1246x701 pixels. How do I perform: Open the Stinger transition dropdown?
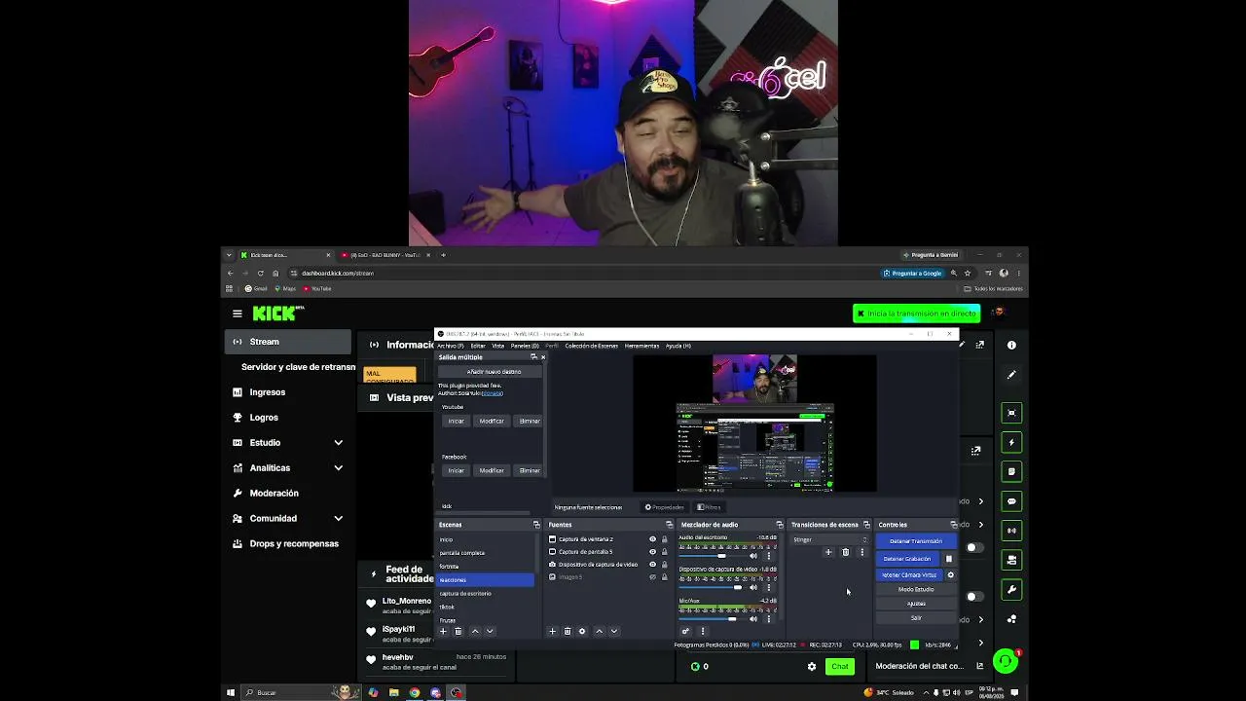[x=829, y=539]
